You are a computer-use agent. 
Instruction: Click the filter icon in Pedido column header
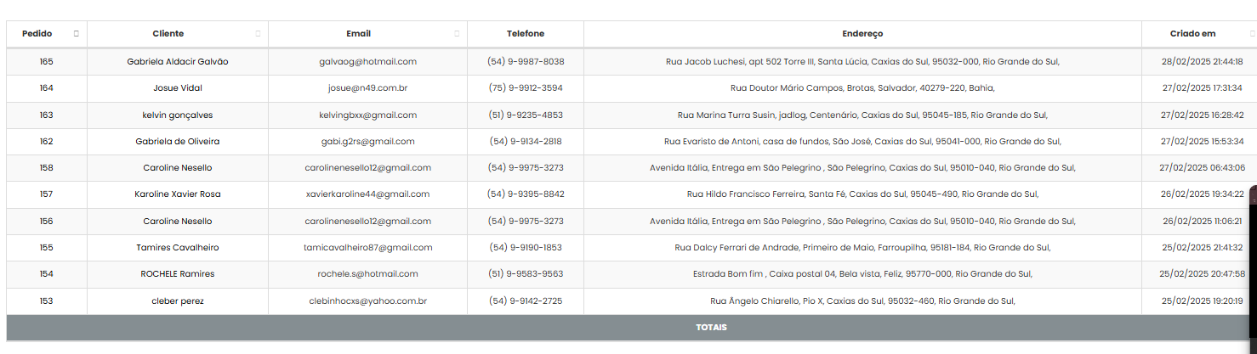[x=77, y=34]
